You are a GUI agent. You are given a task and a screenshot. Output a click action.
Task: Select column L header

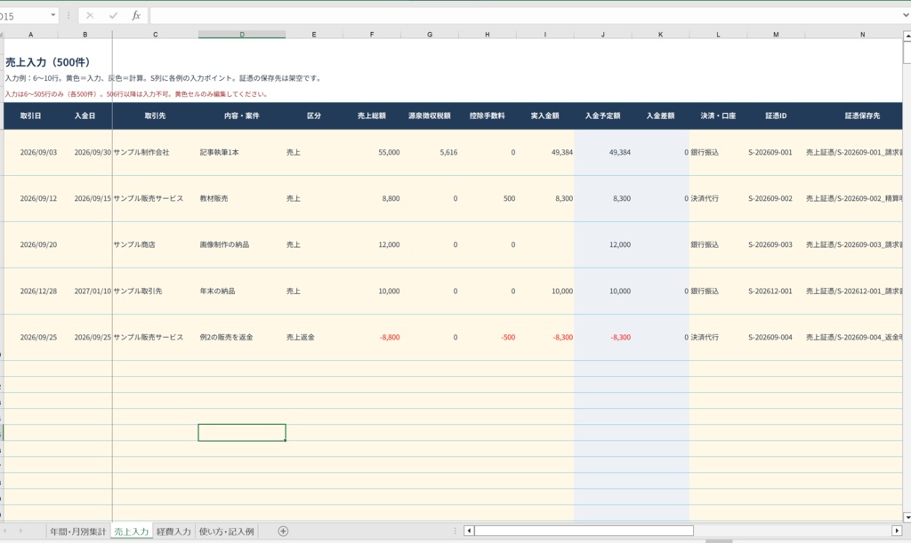pos(718,35)
